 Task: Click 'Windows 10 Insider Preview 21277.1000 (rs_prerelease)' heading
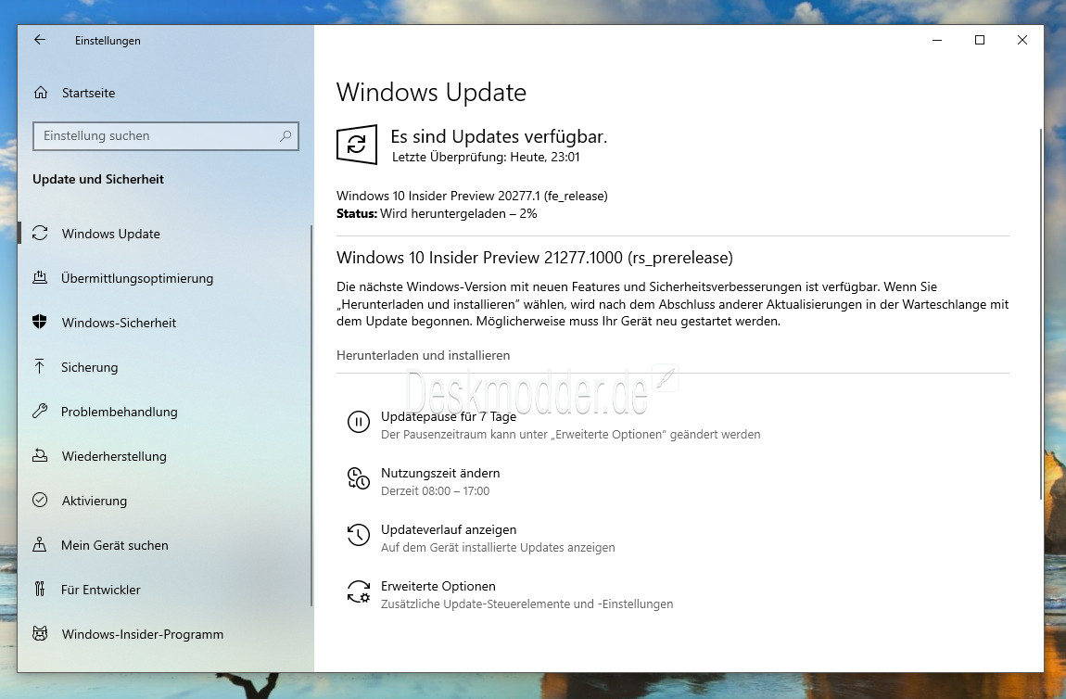(534, 258)
